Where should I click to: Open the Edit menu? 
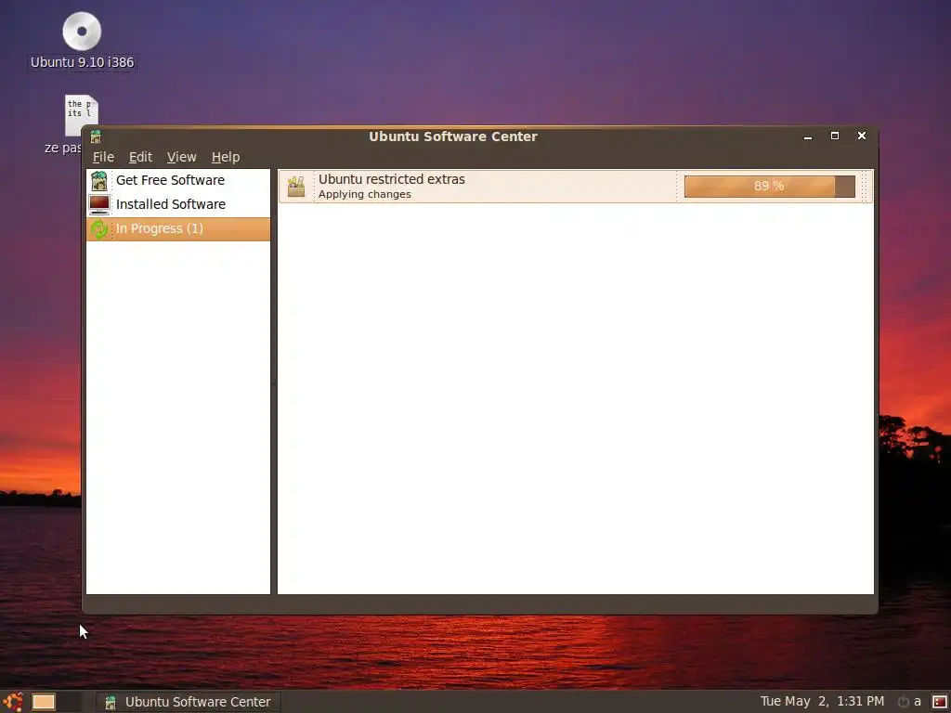(x=140, y=157)
